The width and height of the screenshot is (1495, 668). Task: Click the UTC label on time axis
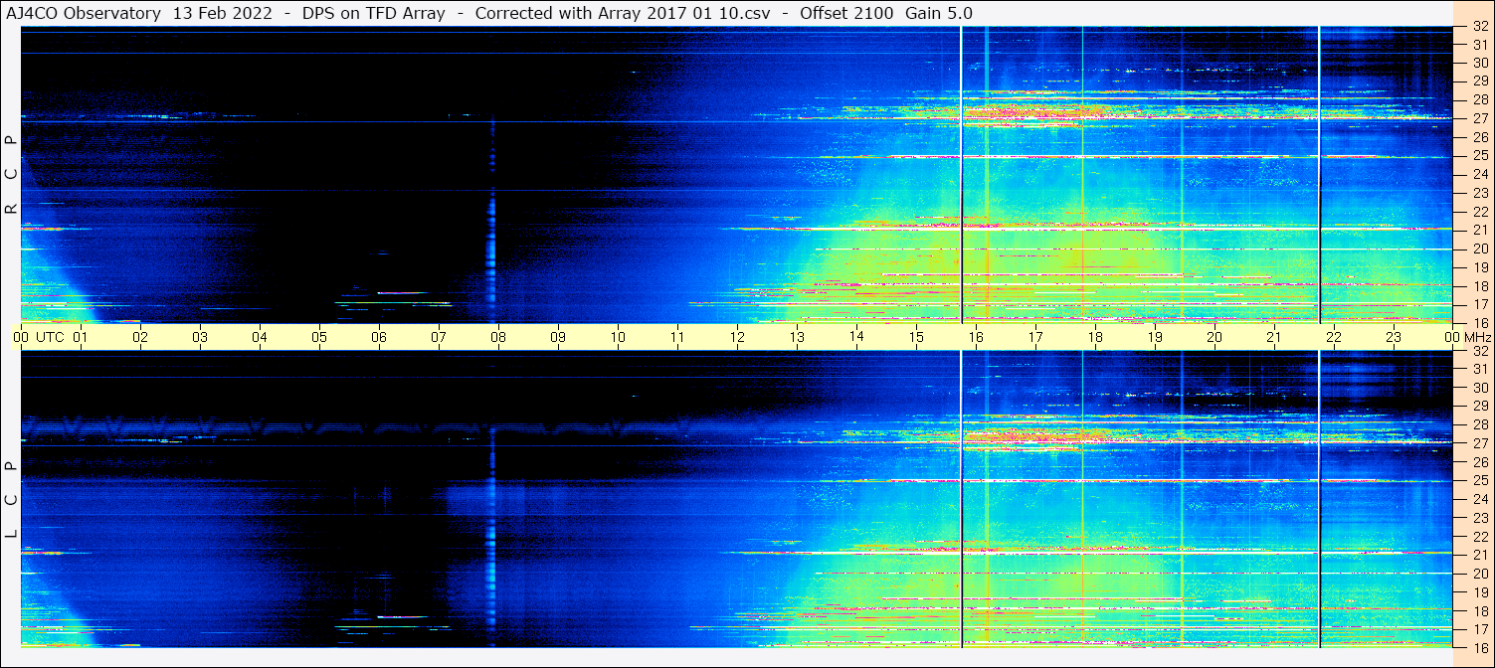tap(50, 337)
